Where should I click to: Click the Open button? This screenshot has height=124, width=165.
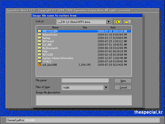(x=123, y=81)
